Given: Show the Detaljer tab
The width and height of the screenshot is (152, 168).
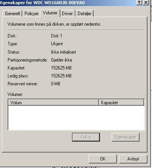Looking at the screenshot, I should [x=84, y=13].
